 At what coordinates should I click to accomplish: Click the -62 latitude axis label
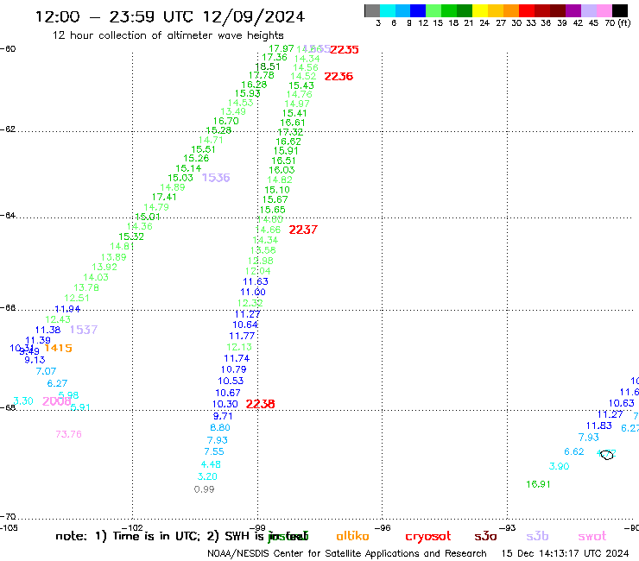tap(8, 129)
